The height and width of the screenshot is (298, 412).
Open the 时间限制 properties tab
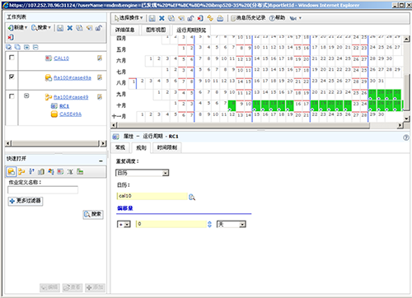click(167, 147)
